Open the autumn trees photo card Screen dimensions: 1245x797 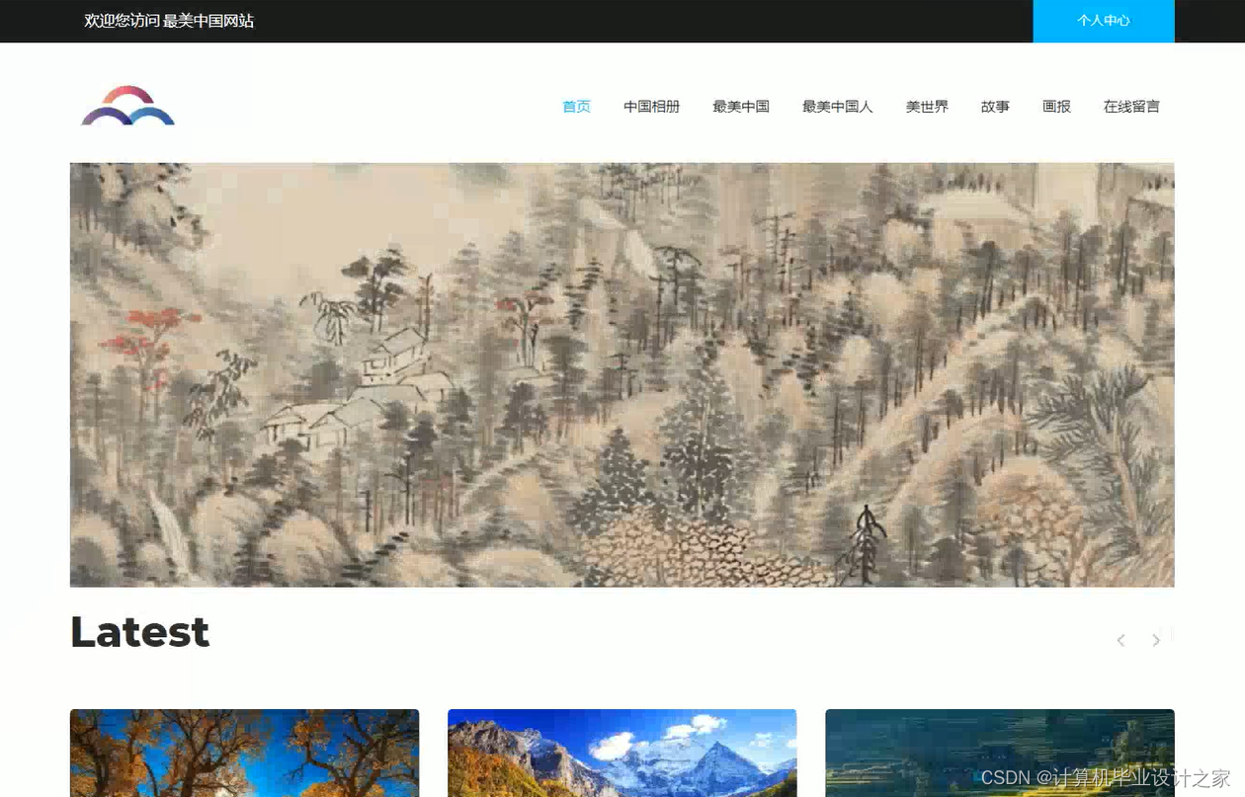point(245,753)
